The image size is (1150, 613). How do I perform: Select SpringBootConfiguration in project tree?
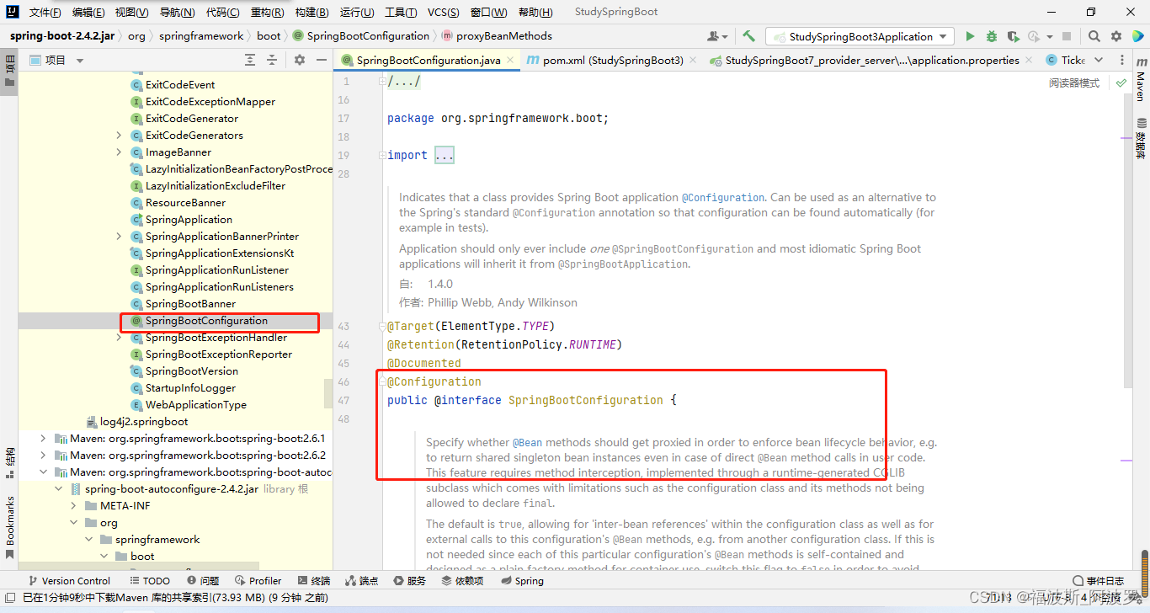(206, 321)
